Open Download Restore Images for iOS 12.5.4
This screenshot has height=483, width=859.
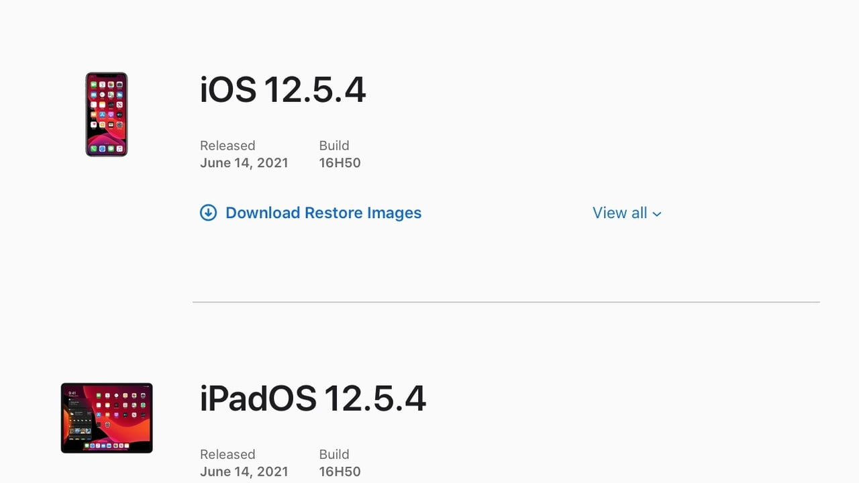coord(323,213)
